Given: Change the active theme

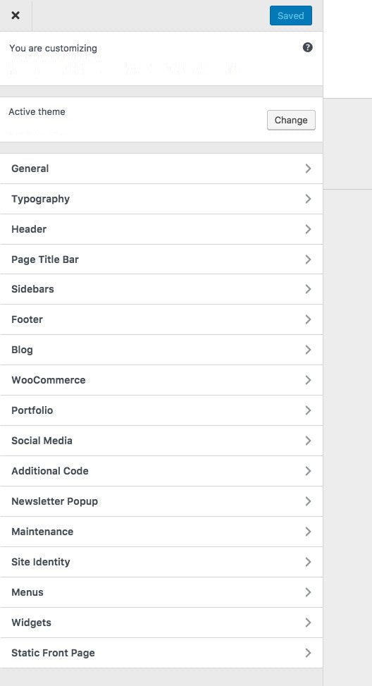Looking at the screenshot, I should pos(291,120).
